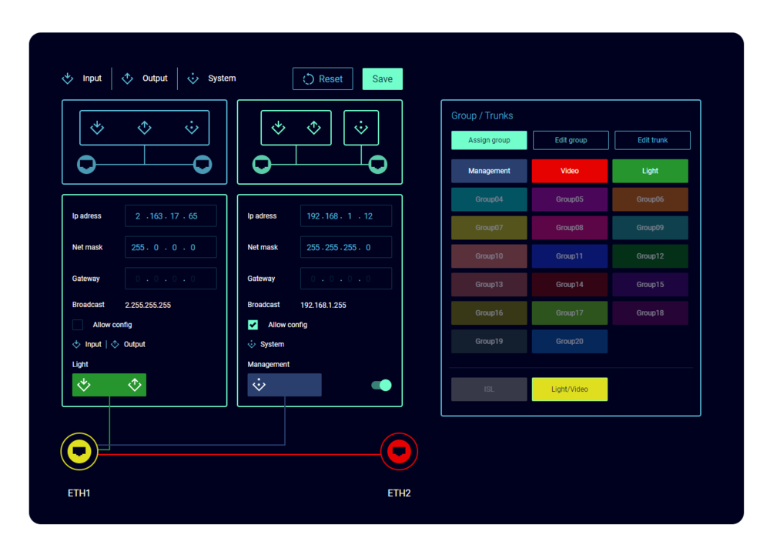
Task: Turn off the Management toggle switch
Action: tap(381, 385)
